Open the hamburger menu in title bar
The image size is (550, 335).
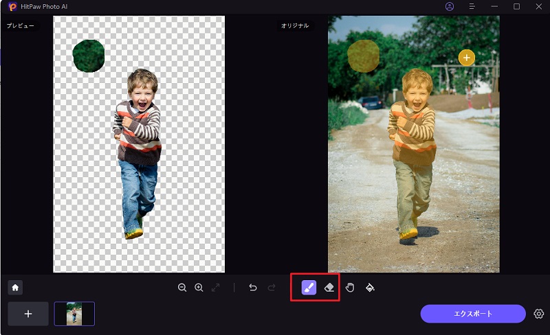[x=472, y=6]
